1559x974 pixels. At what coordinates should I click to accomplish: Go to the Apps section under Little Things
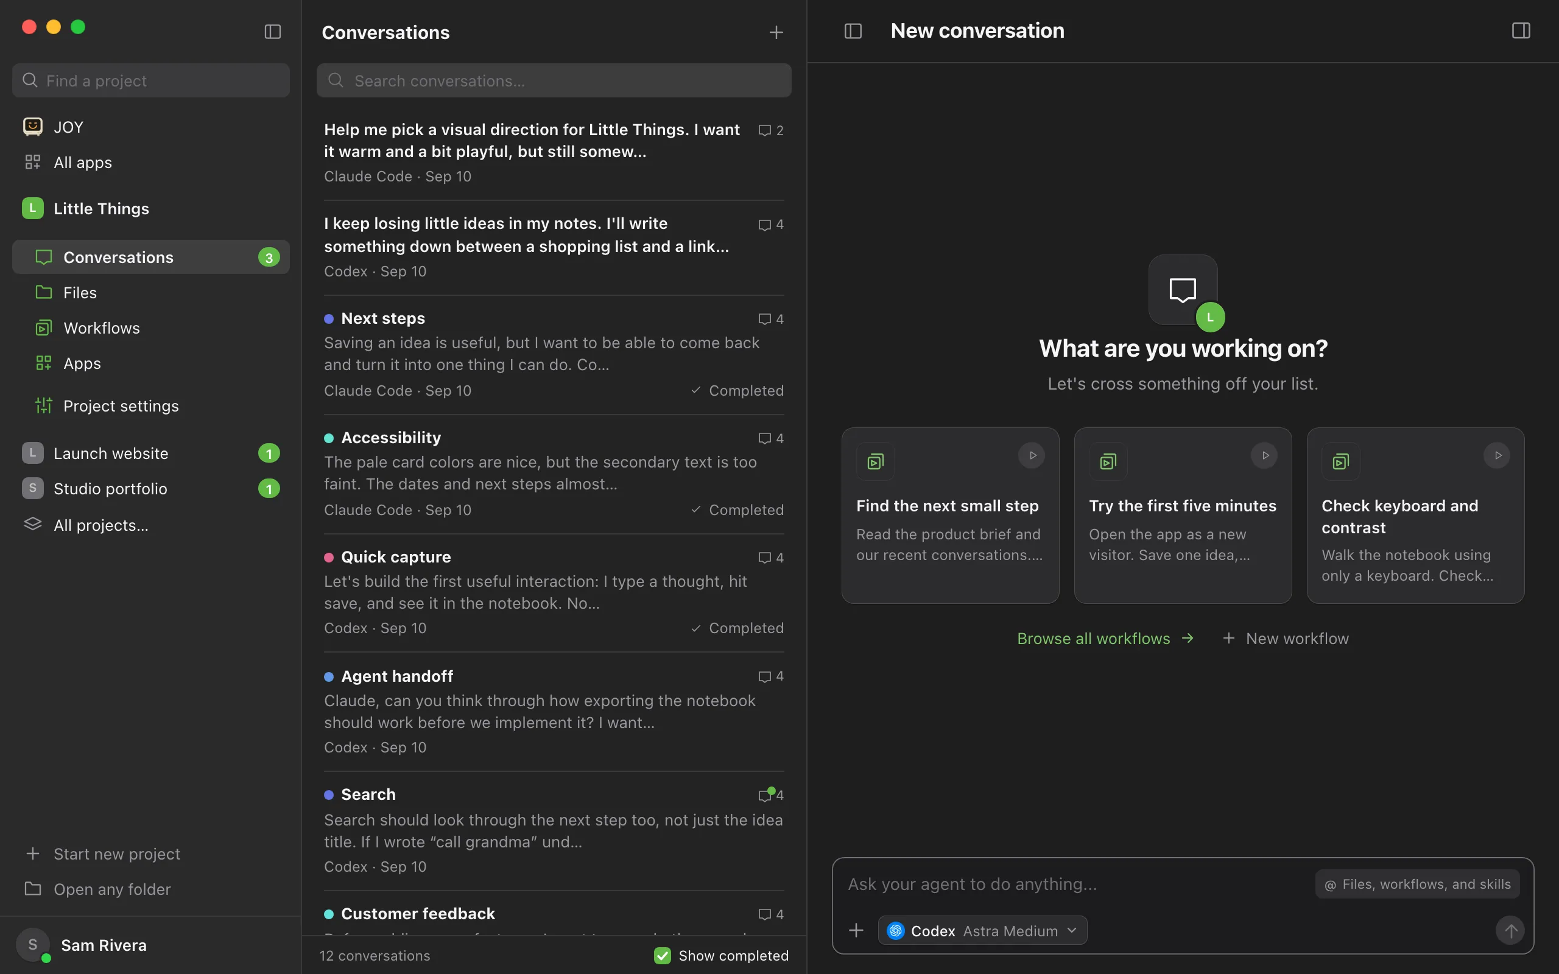click(151, 363)
